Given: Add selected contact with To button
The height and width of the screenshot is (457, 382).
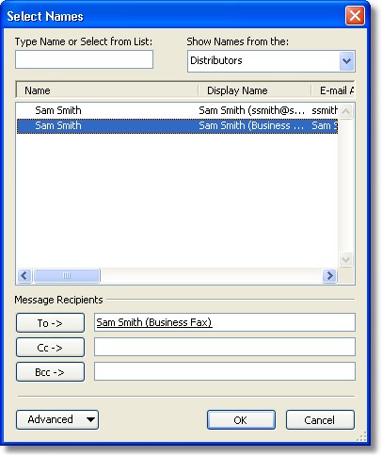Looking at the screenshot, I should [50, 323].
